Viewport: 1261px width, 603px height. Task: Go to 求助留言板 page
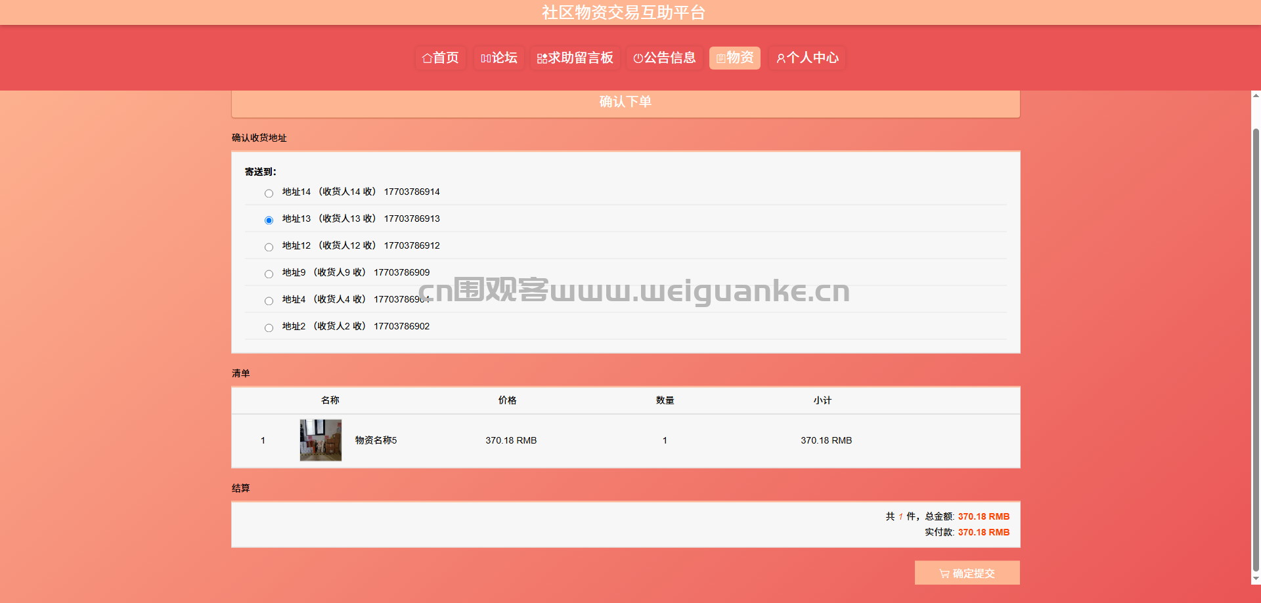(575, 58)
